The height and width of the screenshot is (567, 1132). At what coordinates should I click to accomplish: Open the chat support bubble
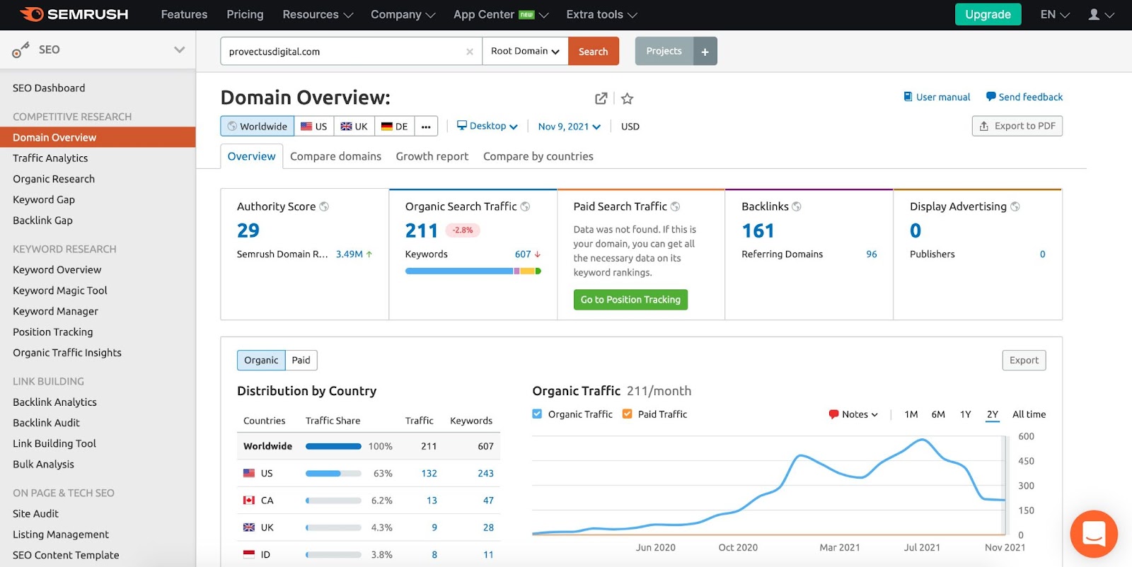[1094, 534]
